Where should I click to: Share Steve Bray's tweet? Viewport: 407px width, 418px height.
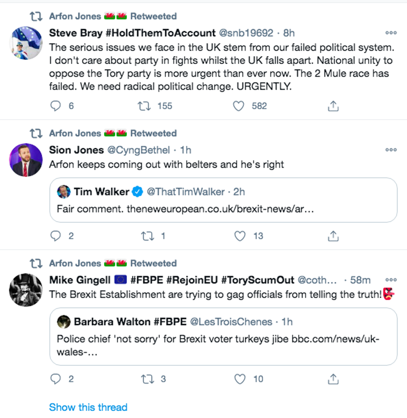click(333, 106)
